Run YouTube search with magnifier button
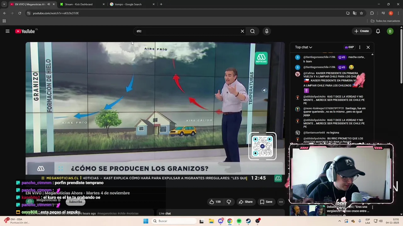403x226 pixels. pyautogui.click(x=253, y=31)
